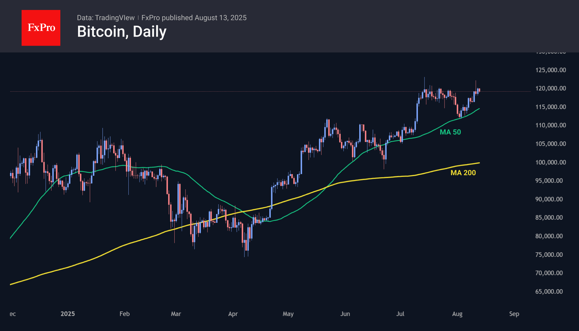Click the Feb marker on time axis

point(125,314)
